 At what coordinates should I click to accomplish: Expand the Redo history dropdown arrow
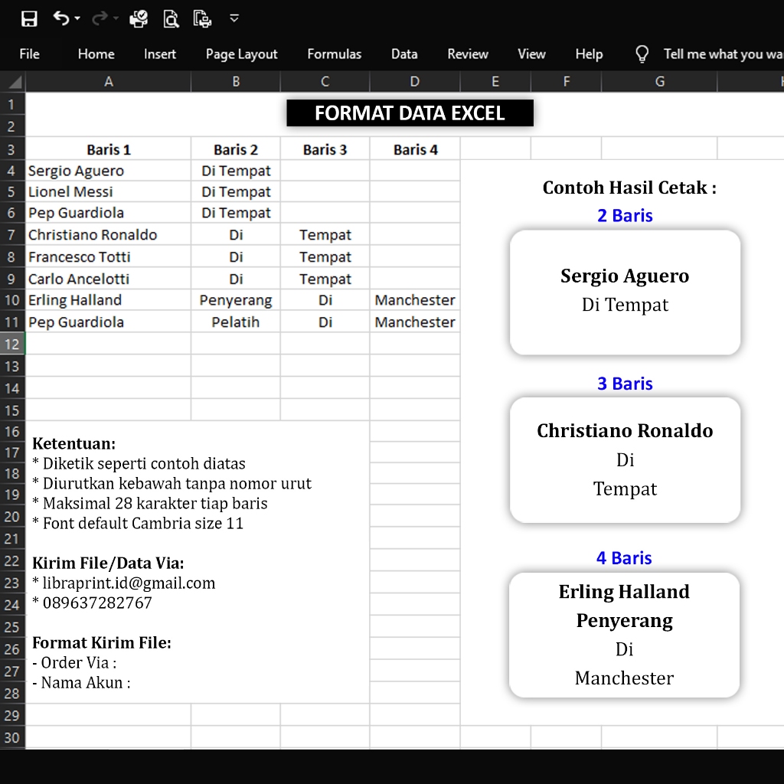pos(116,19)
